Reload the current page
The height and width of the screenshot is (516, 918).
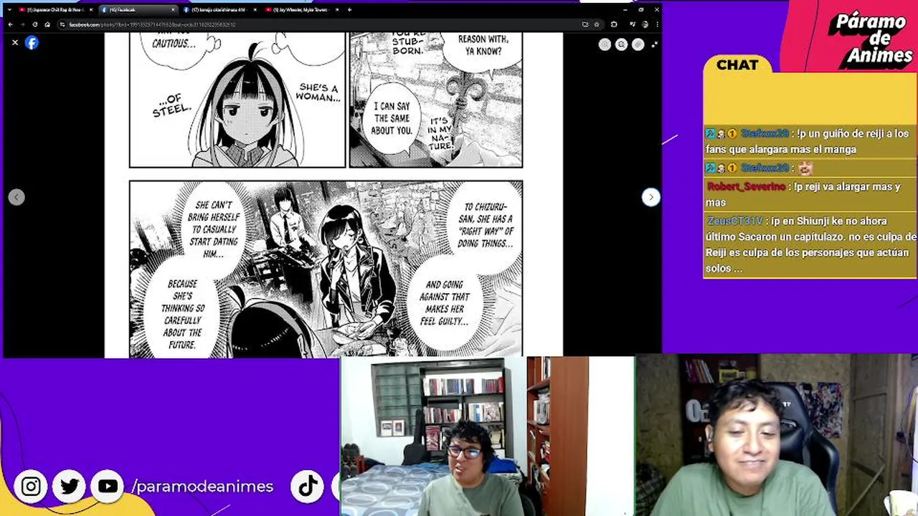pos(34,24)
